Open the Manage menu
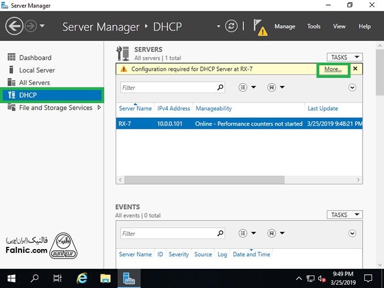384x288 pixels. click(285, 26)
